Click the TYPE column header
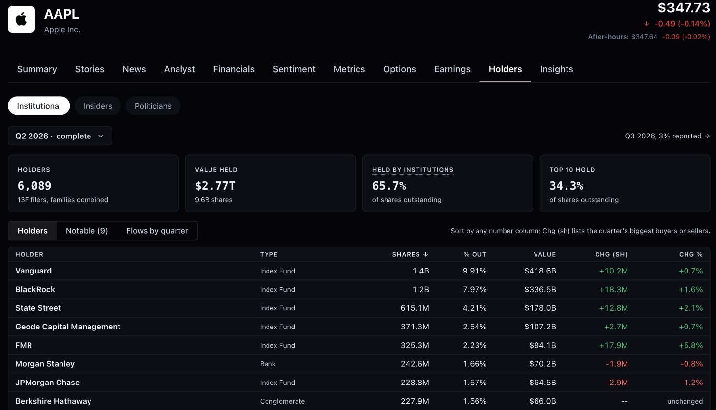The image size is (716, 410). pyautogui.click(x=269, y=254)
